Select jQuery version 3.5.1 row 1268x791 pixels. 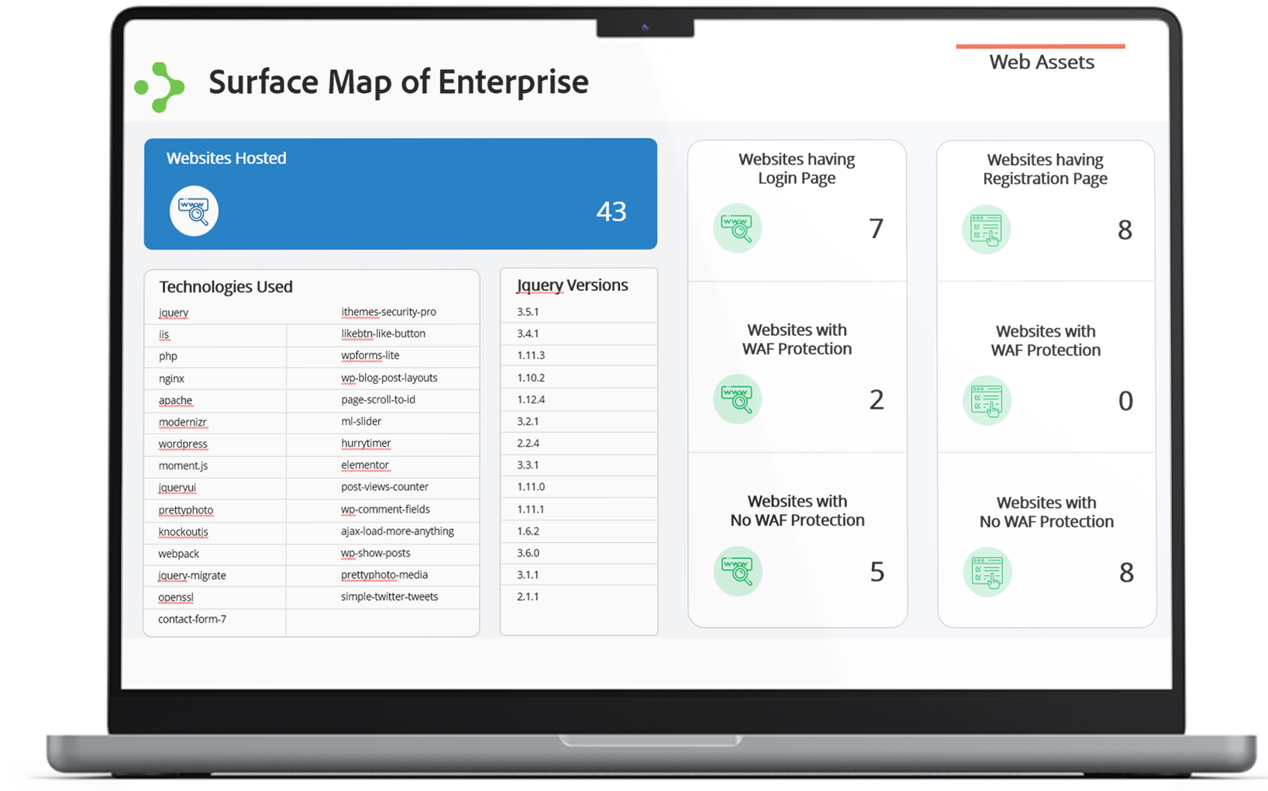[x=528, y=312]
